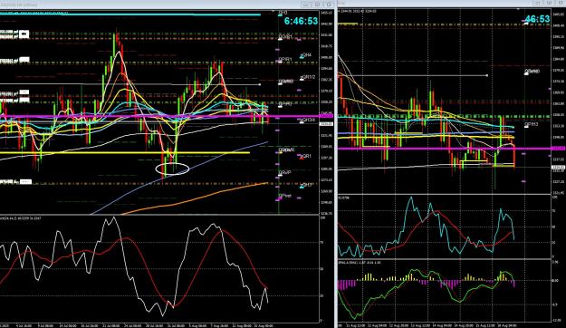Select the cyan horizontal line at top of left chart
The width and height of the screenshot is (566, 328).
tap(130, 14)
